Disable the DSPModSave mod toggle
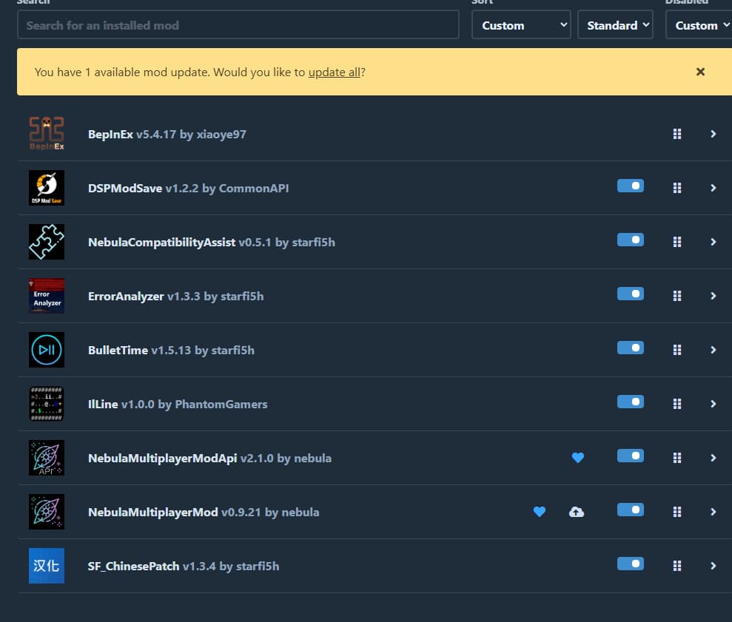Viewport: 732px width, 622px height. pos(630,186)
